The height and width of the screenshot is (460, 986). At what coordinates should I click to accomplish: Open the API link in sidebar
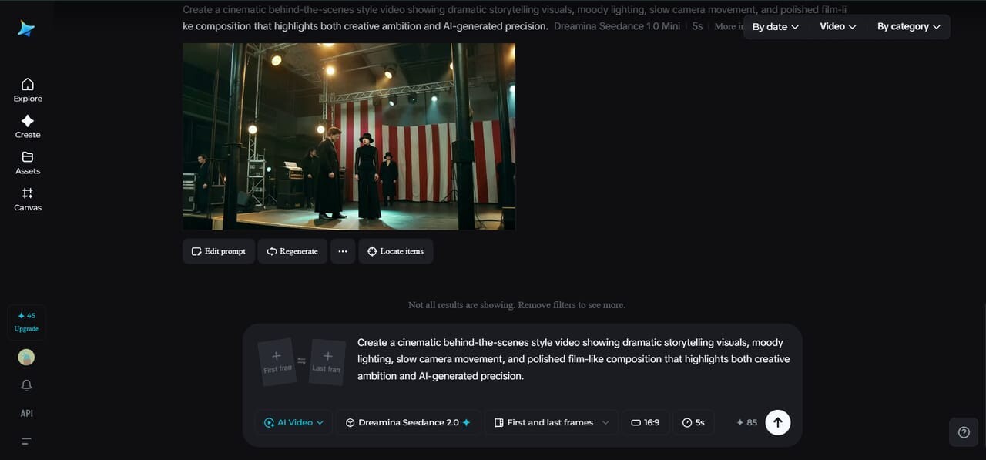point(27,413)
